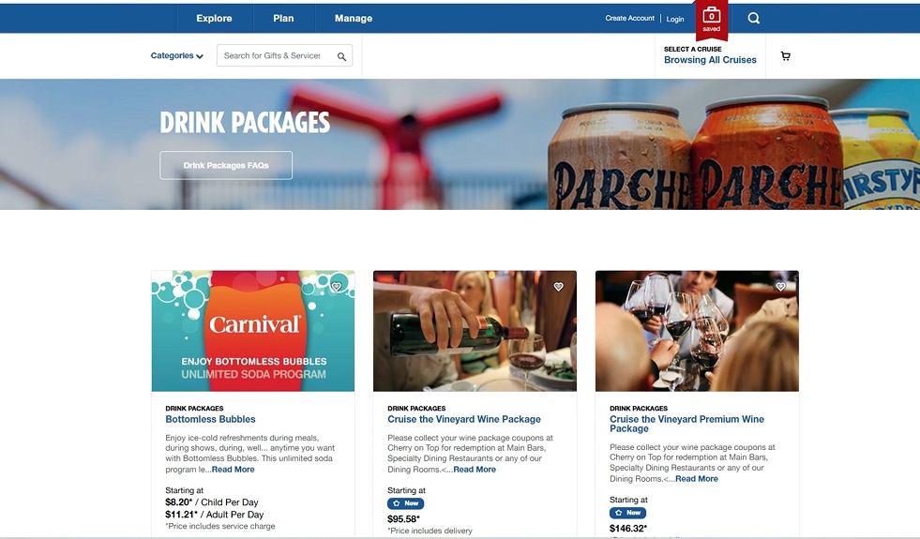
Task: Expand the Categories dropdown
Action: (x=176, y=55)
